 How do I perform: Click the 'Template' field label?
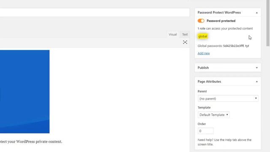pyautogui.click(x=204, y=108)
